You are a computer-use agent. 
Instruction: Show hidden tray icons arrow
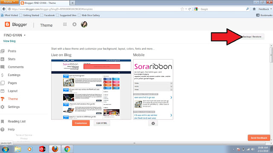(x=233, y=149)
